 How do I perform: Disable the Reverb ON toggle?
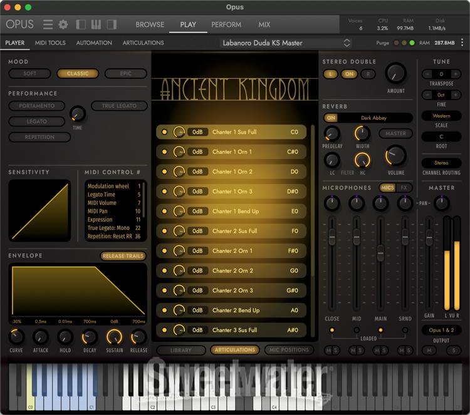pyautogui.click(x=331, y=118)
